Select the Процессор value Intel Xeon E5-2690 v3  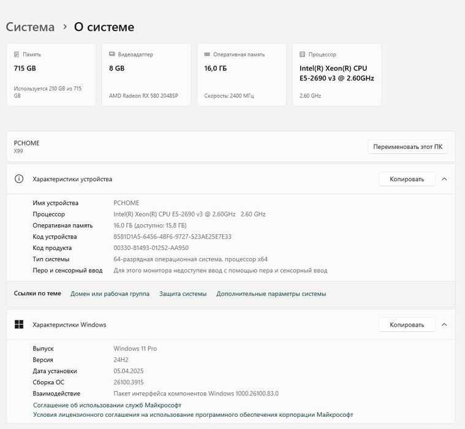pyautogui.click(x=189, y=214)
